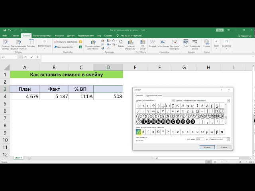
Task: Open the Шрифт font dropdown
Action: 173,101
